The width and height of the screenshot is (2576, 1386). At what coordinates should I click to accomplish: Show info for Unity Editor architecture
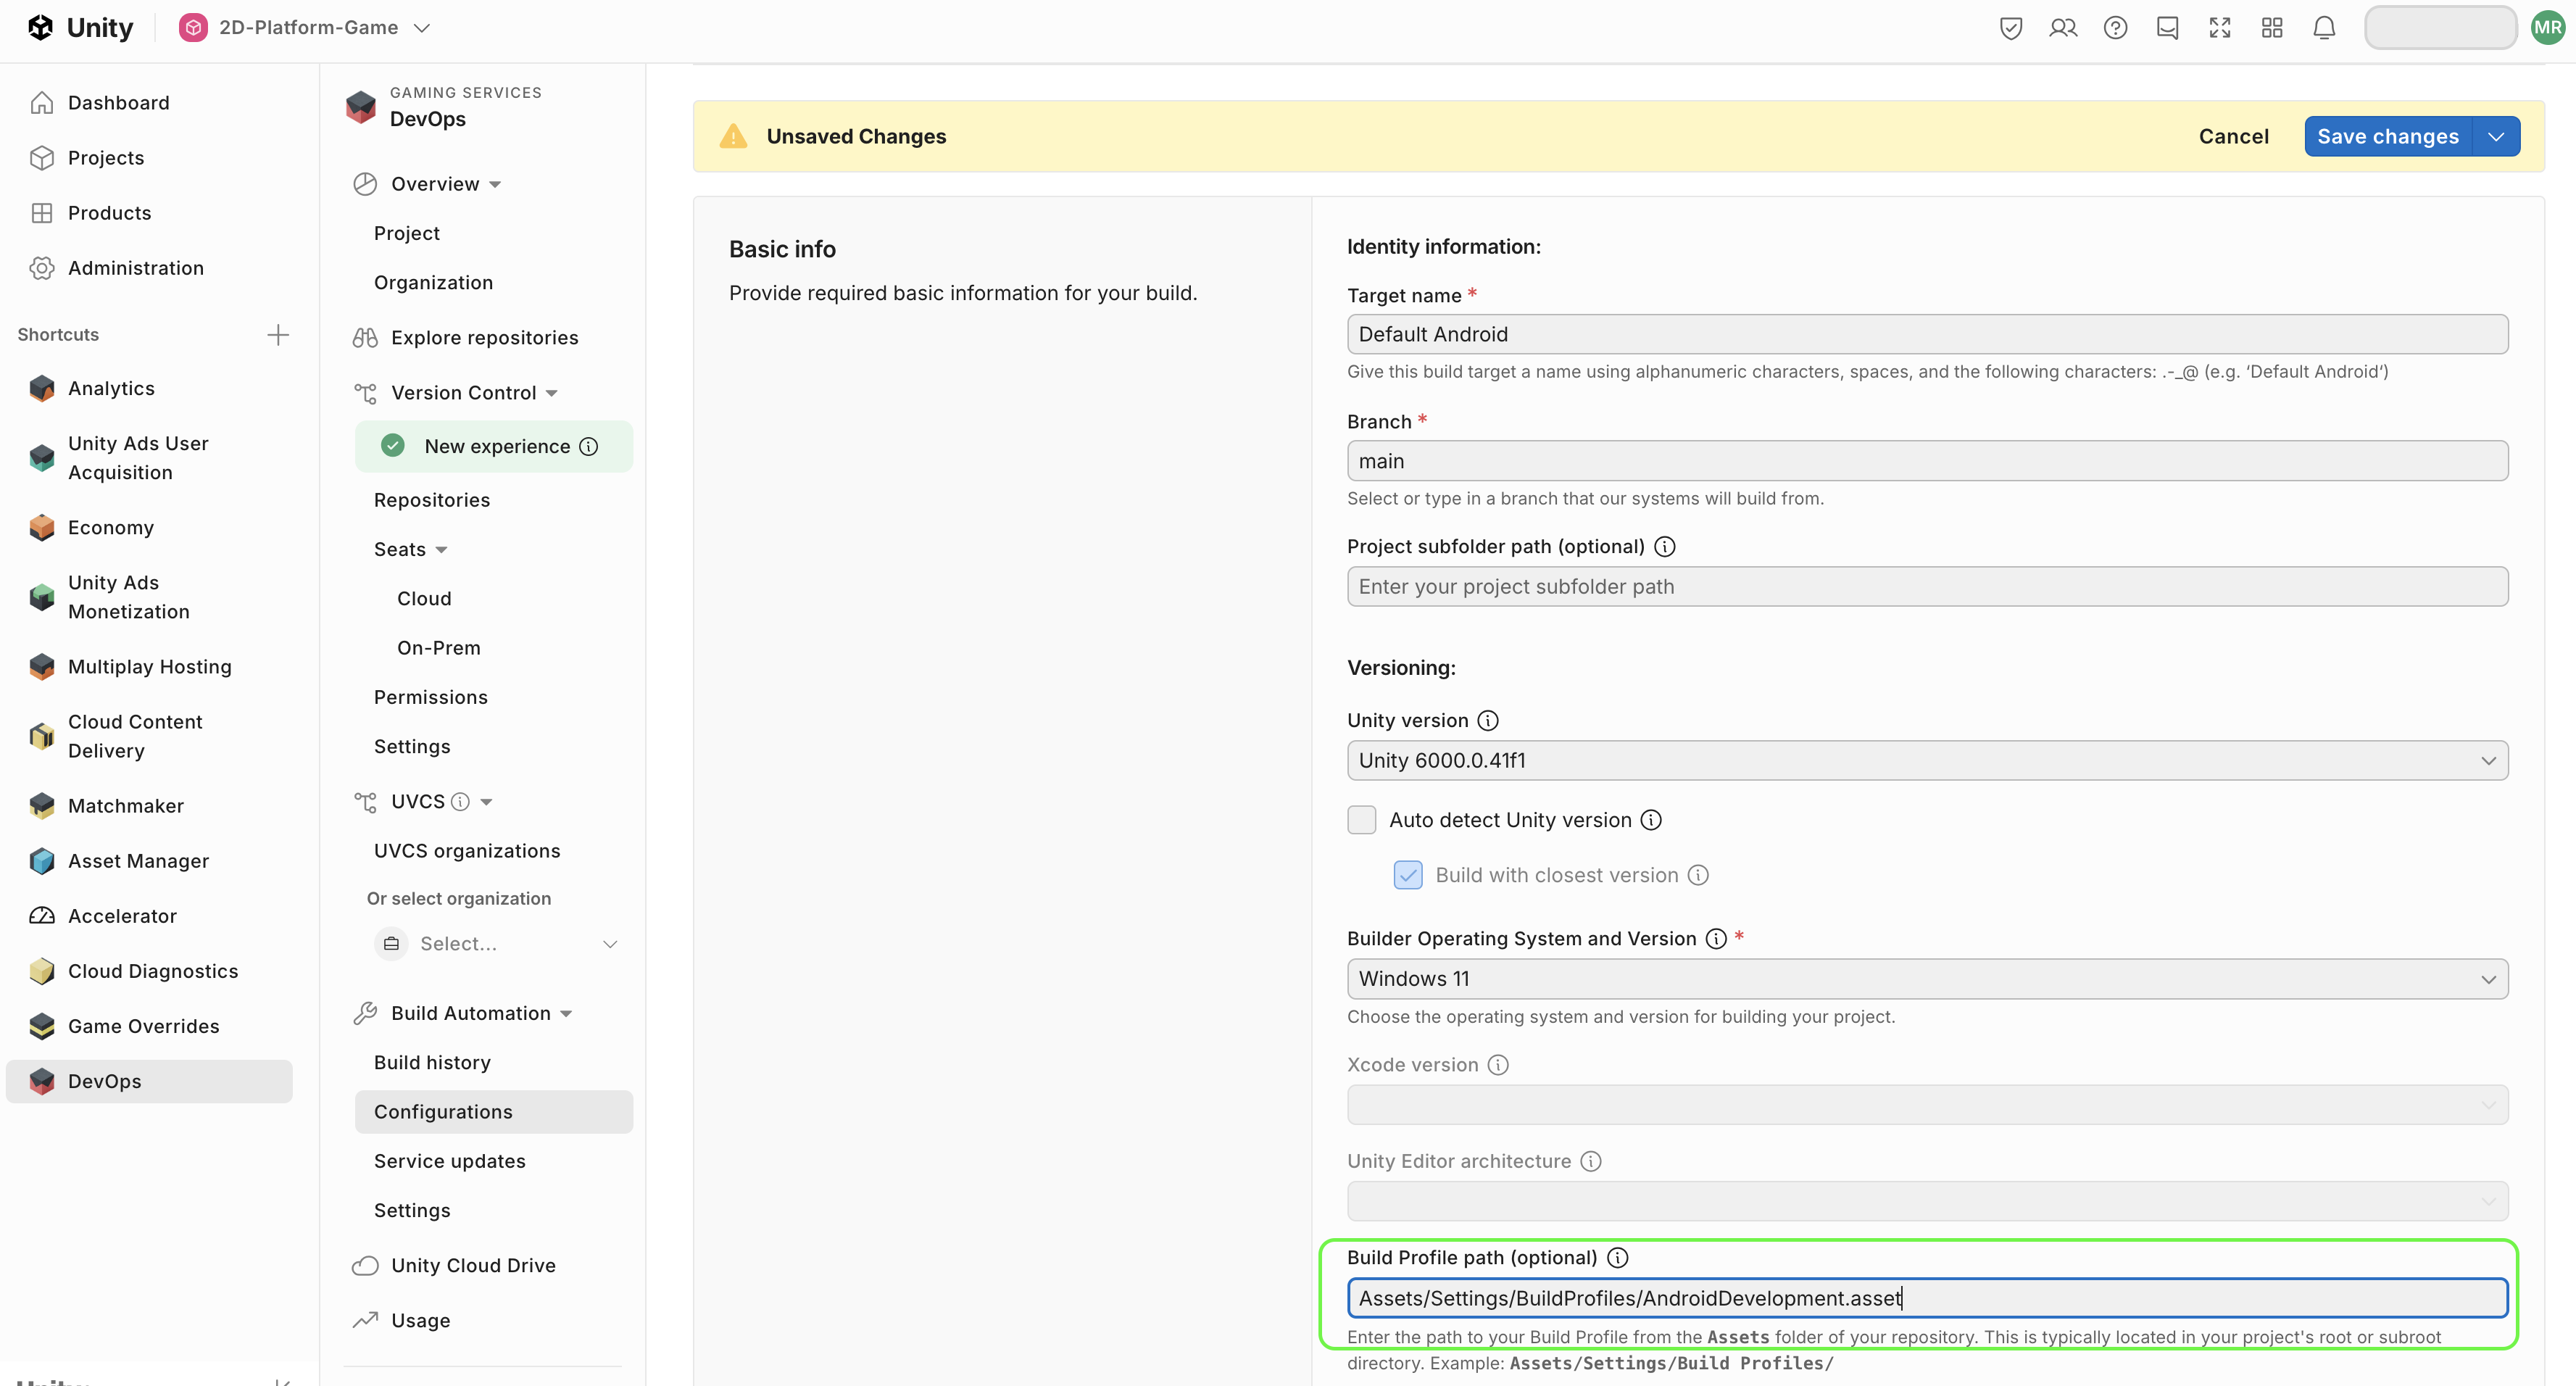click(x=1591, y=1161)
